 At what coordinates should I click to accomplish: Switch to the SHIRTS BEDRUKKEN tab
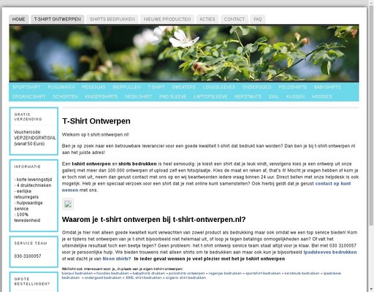[112, 19]
